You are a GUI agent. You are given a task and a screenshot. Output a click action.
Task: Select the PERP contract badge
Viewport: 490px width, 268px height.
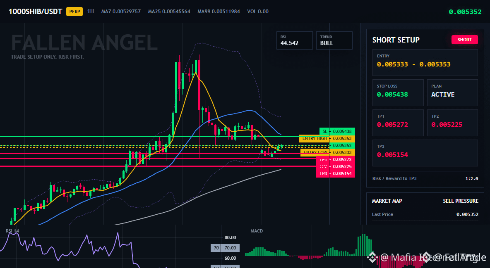[74, 12]
